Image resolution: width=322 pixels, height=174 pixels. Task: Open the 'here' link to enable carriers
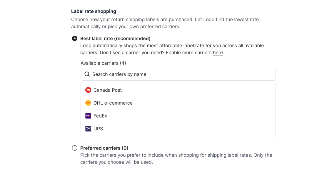coord(218,53)
